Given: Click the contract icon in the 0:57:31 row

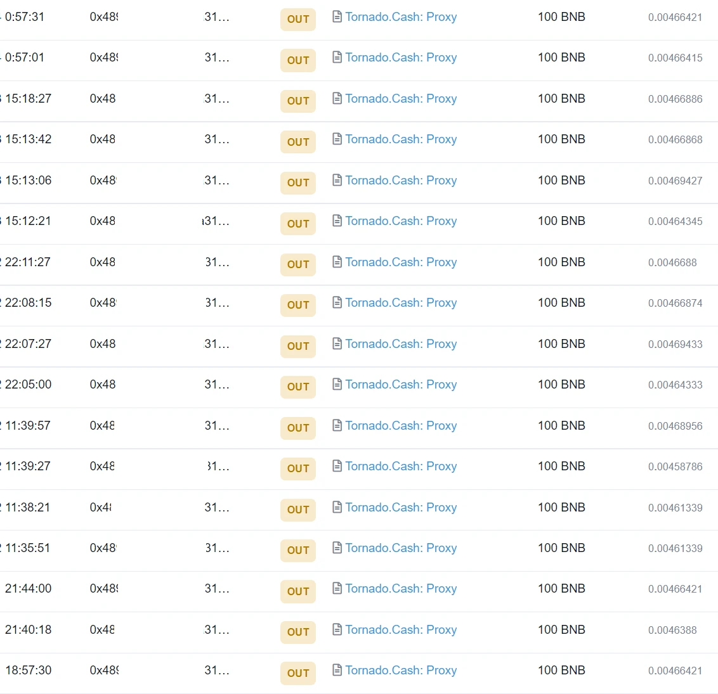Looking at the screenshot, I should click(x=337, y=17).
